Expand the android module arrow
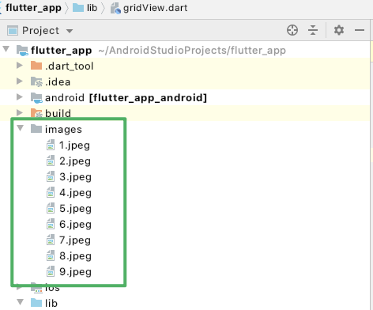 (20, 96)
